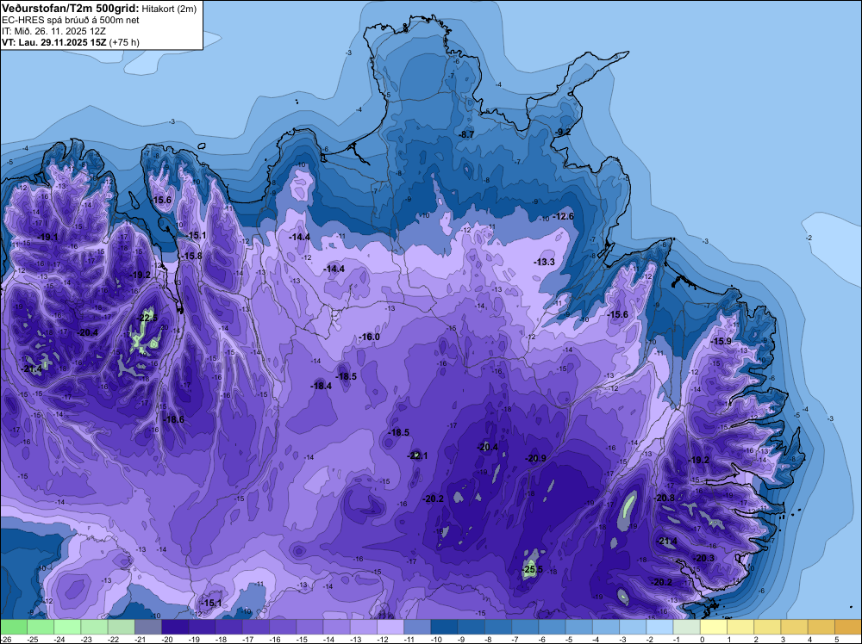Click the '-25' label in the color legend
This screenshot has height=644, width=862.
click(34, 639)
